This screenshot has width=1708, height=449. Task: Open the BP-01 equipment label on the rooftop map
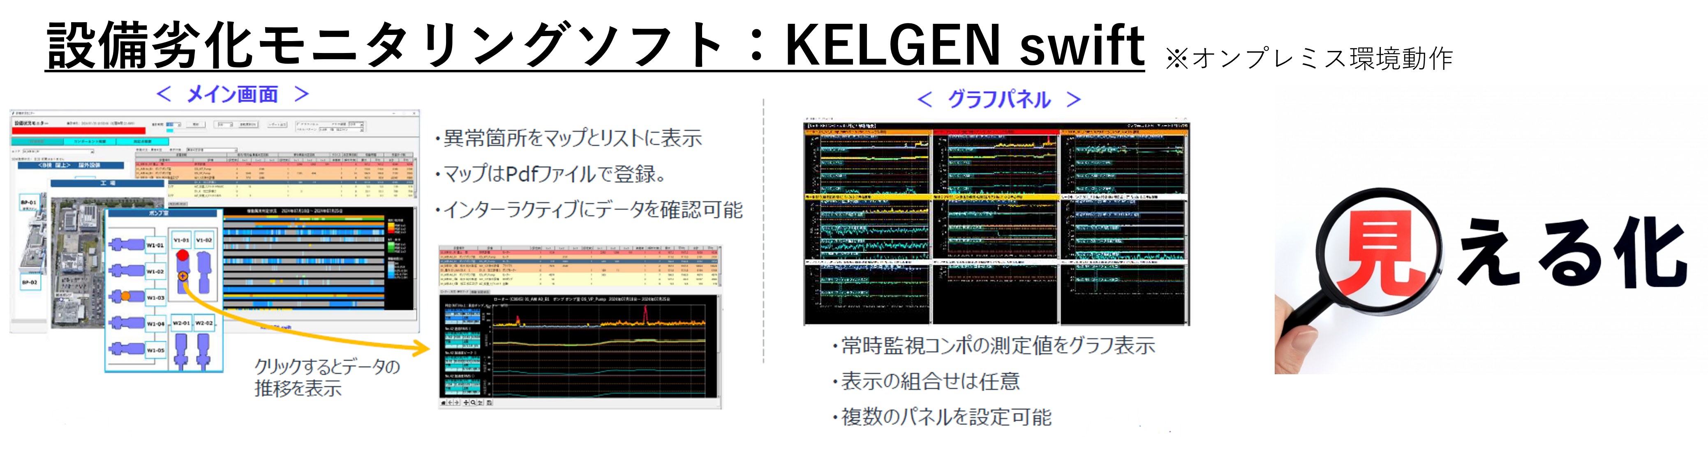coord(30,202)
